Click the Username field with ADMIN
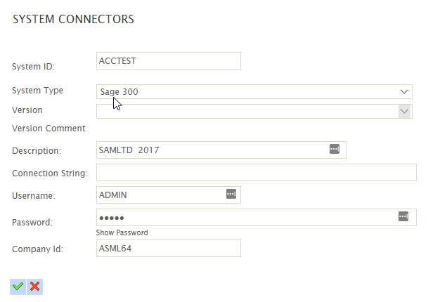The width and height of the screenshot is (447, 302). pyautogui.click(x=169, y=195)
